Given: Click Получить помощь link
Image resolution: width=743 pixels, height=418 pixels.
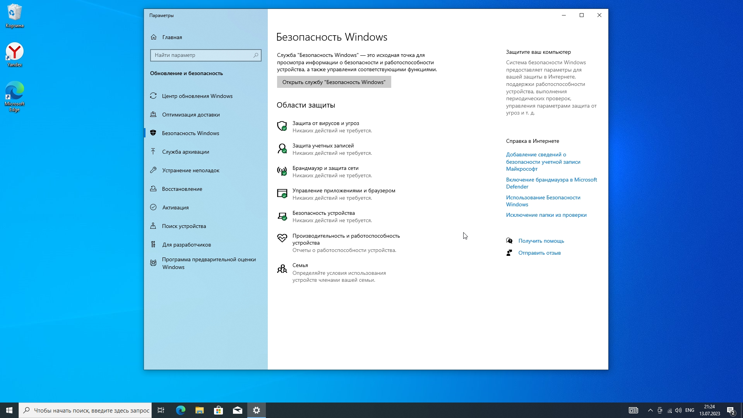Looking at the screenshot, I should pyautogui.click(x=541, y=241).
